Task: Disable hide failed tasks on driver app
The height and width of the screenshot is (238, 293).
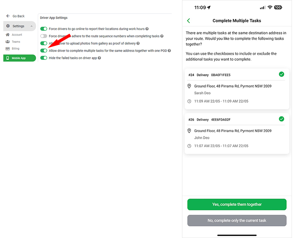Action: click(44, 58)
